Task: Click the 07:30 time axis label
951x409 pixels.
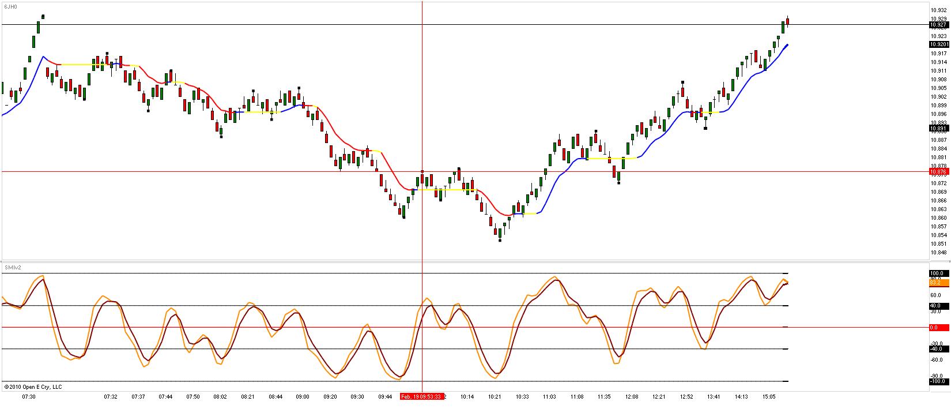Action: coord(29,397)
